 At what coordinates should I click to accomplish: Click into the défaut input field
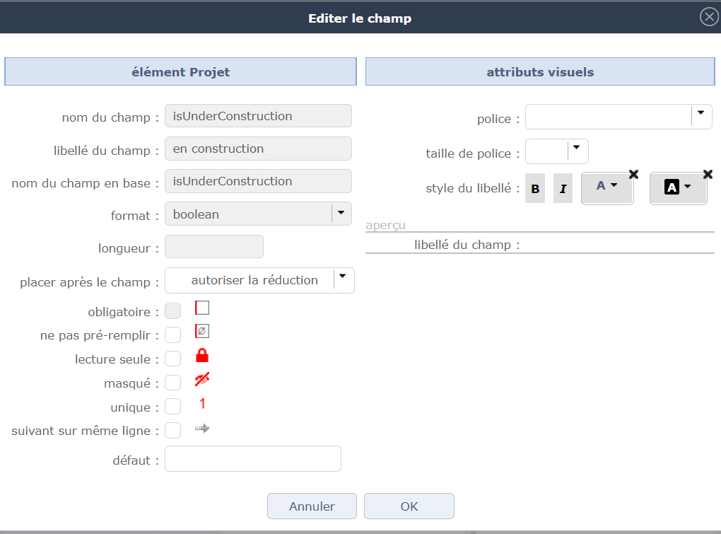[252, 459]
